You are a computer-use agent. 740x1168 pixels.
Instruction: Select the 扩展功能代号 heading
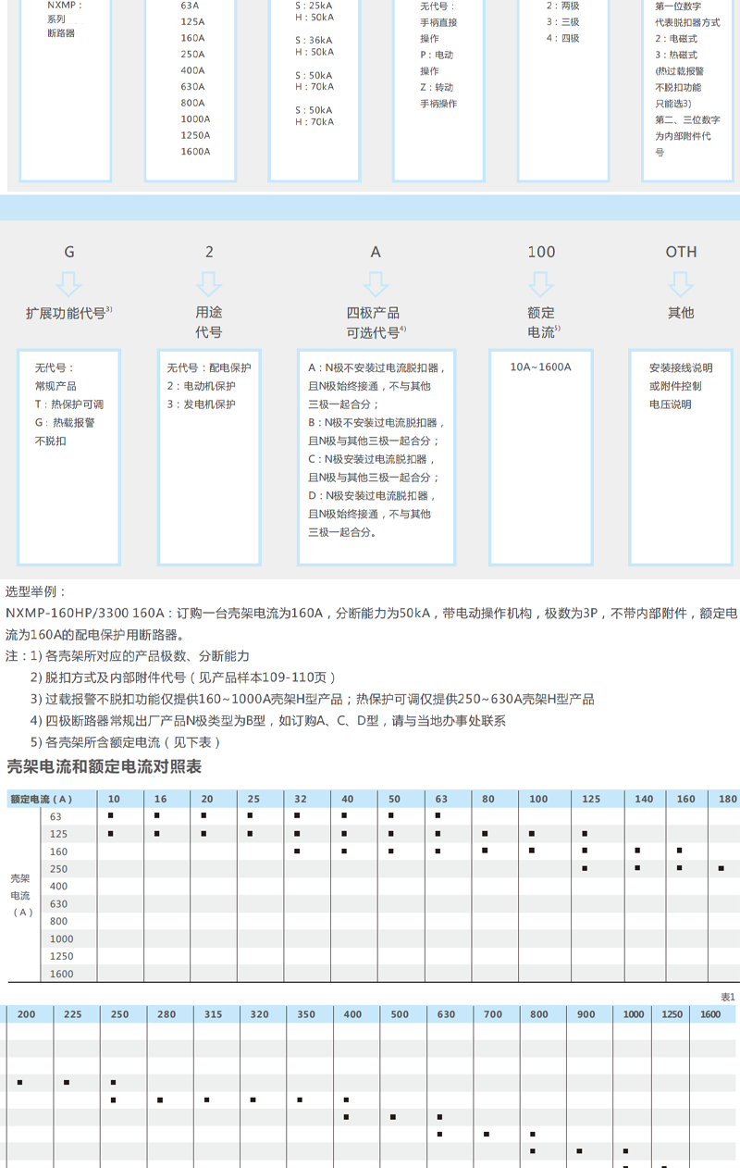pos(68,313)
